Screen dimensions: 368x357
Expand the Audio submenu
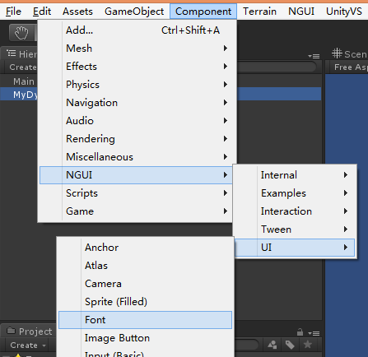[x=136, y=121]
